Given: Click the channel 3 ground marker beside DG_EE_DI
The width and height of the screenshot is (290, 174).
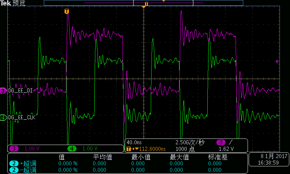Looking at the screenshot, I should pyautogui.click(x=3, y=91).
